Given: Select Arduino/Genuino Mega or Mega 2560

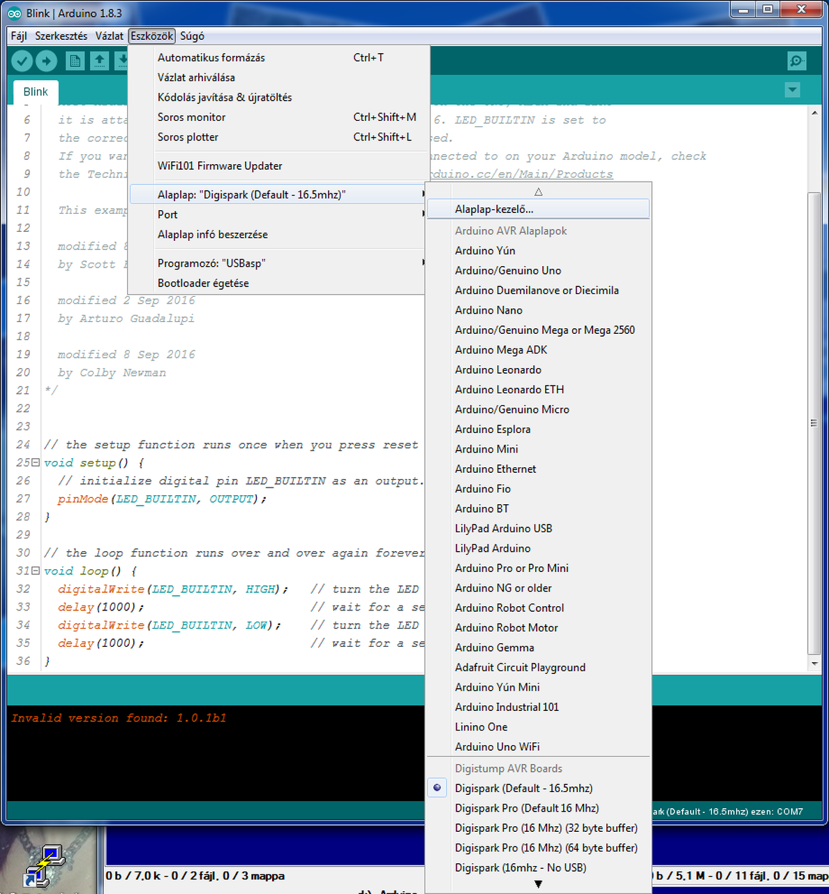Looking at the screenshot, I should [x=537, y=330].
